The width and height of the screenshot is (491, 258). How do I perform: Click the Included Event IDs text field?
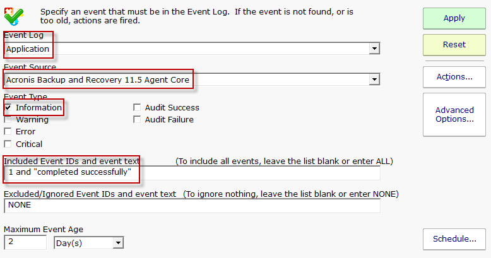pyautogui.click(x=192, y=173)
